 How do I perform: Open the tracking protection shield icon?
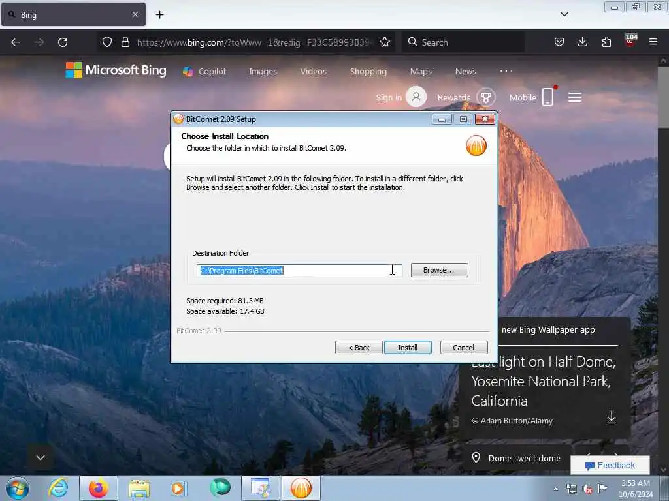(x=107, y=42)
